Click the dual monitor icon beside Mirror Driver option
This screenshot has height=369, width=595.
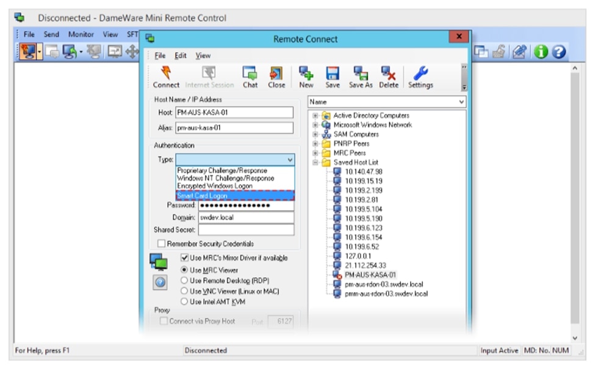[x=159, y=261]
